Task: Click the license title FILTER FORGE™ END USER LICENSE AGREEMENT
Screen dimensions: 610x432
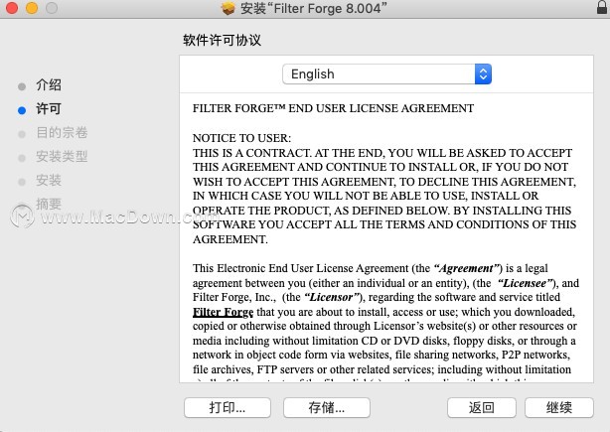Action: click(x=334, y=108)
